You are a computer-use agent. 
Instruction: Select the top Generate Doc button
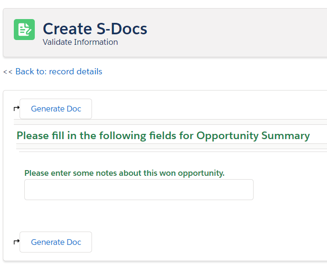[56, 109]
